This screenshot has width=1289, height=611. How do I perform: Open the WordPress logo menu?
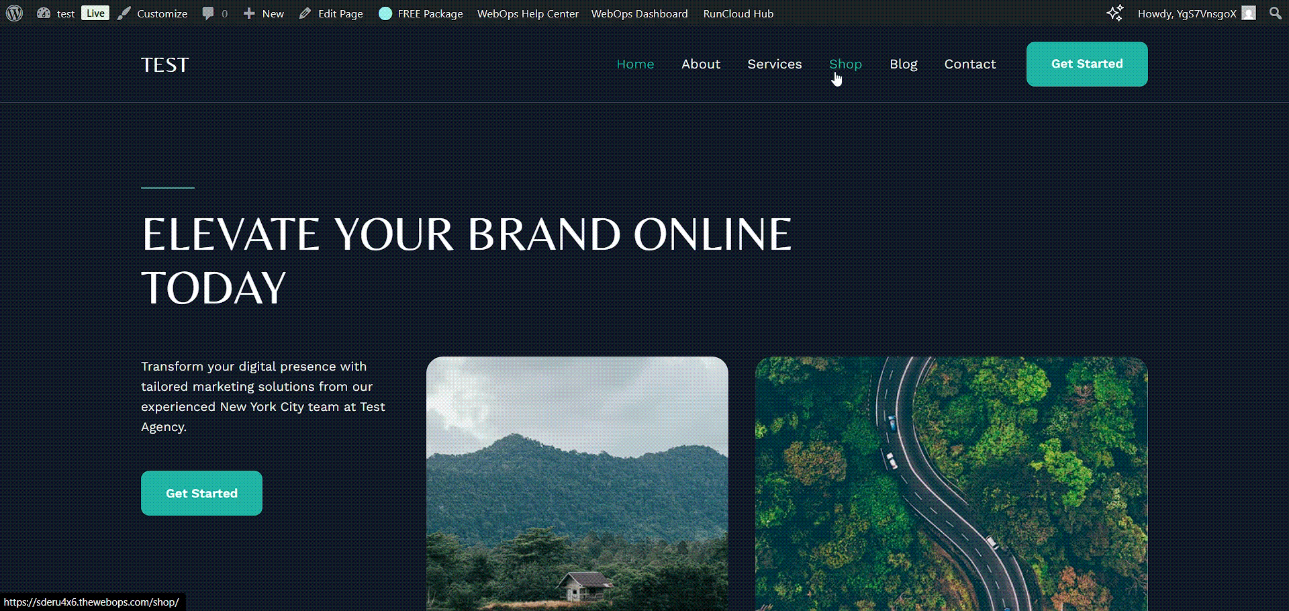[15, 13]
